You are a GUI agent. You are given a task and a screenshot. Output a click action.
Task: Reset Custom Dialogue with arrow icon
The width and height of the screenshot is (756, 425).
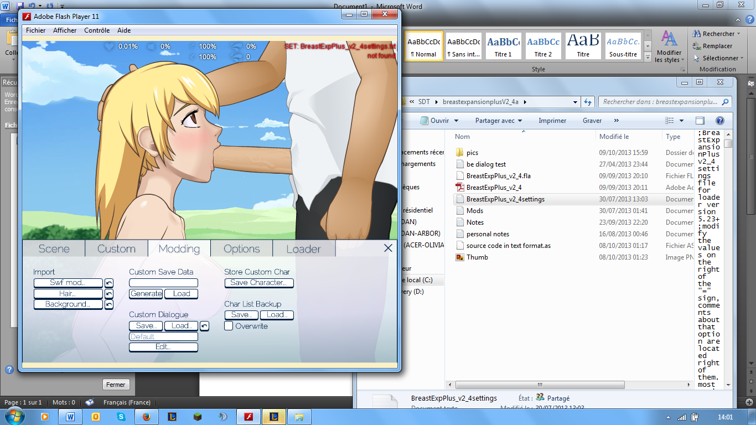click(x=204, y=326)
